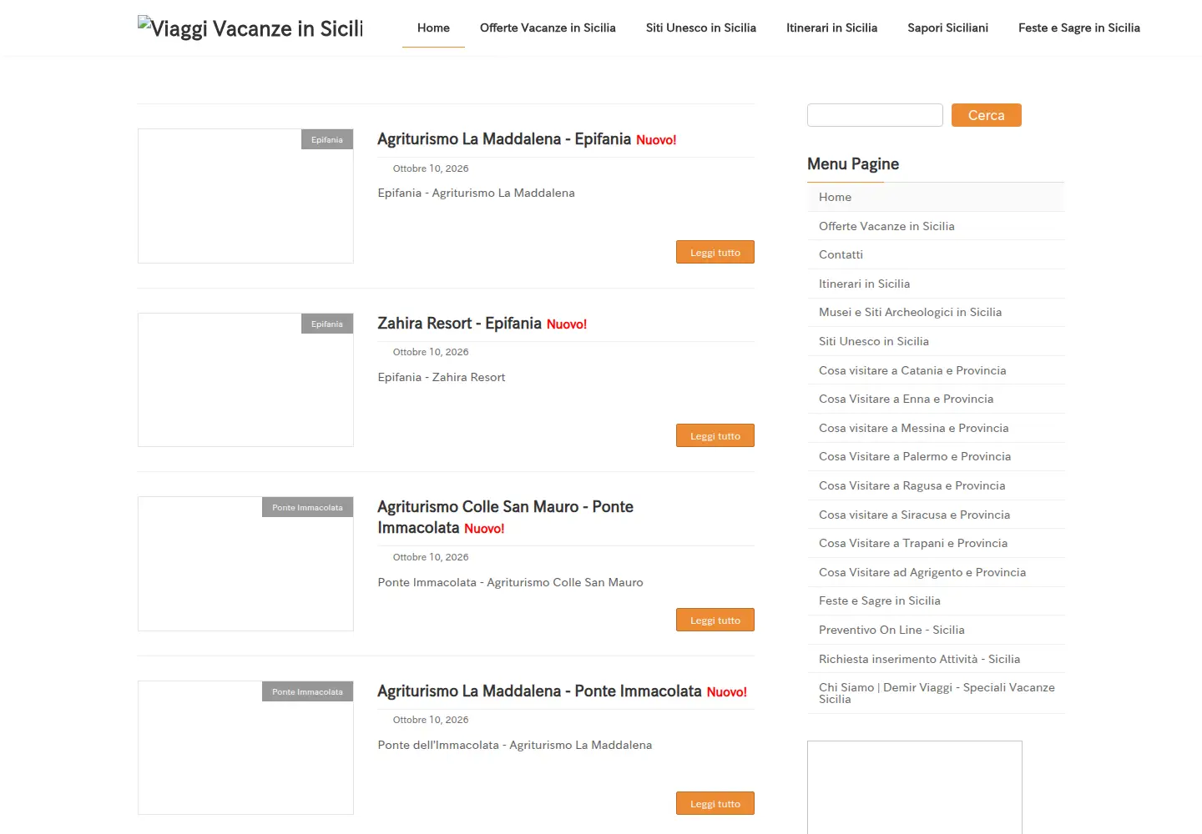Open Zahira Resort - Epifania headline
Viewport: 1202px width, 834px height.
tap(459, 324)
